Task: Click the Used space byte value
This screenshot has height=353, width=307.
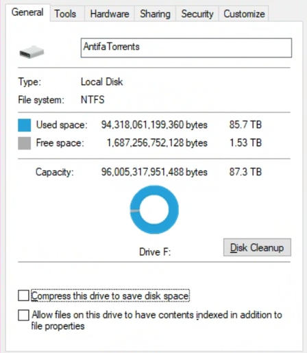Action: point(154,125)
